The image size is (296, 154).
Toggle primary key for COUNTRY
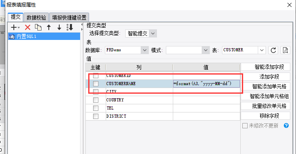pyautogui.click(x=96, y=100)
